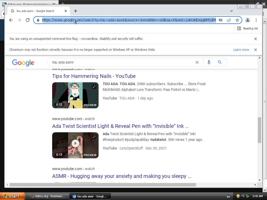
Task: Click the 'LetsOpenStuff · Dec 30, 2021' text
Action: click(143, 148)
